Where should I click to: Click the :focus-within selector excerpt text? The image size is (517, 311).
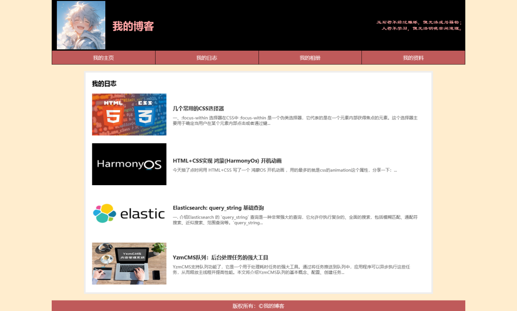(x=295, y=121)
